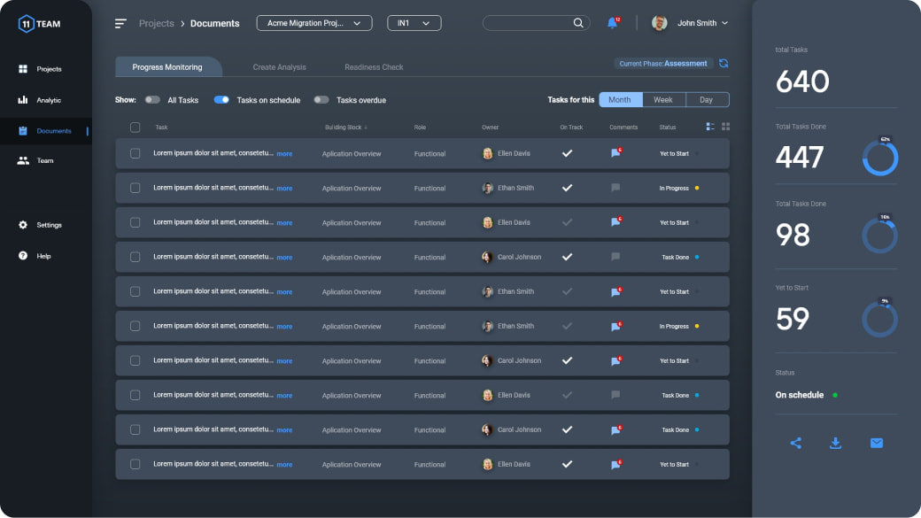Image resolution: width=921 pixels, height=518 pixels.
Task: Click into the search input field
Action: 527,23
